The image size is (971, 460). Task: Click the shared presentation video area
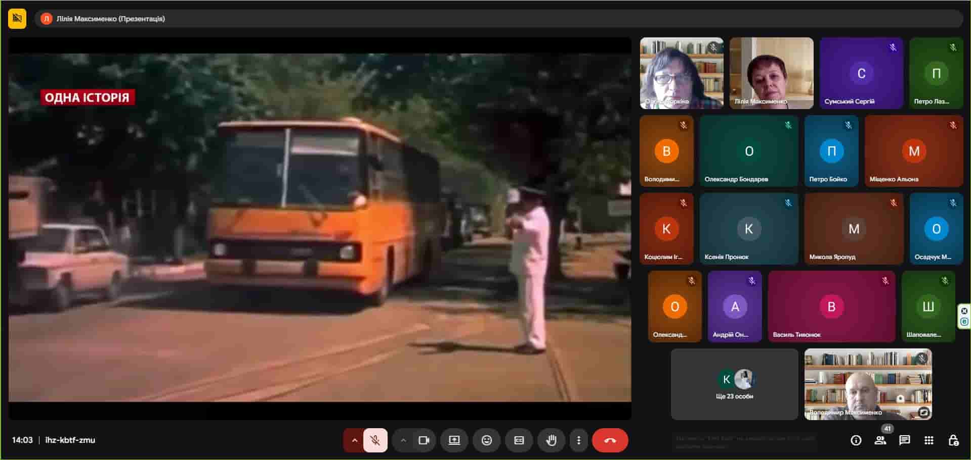point(319,227)
